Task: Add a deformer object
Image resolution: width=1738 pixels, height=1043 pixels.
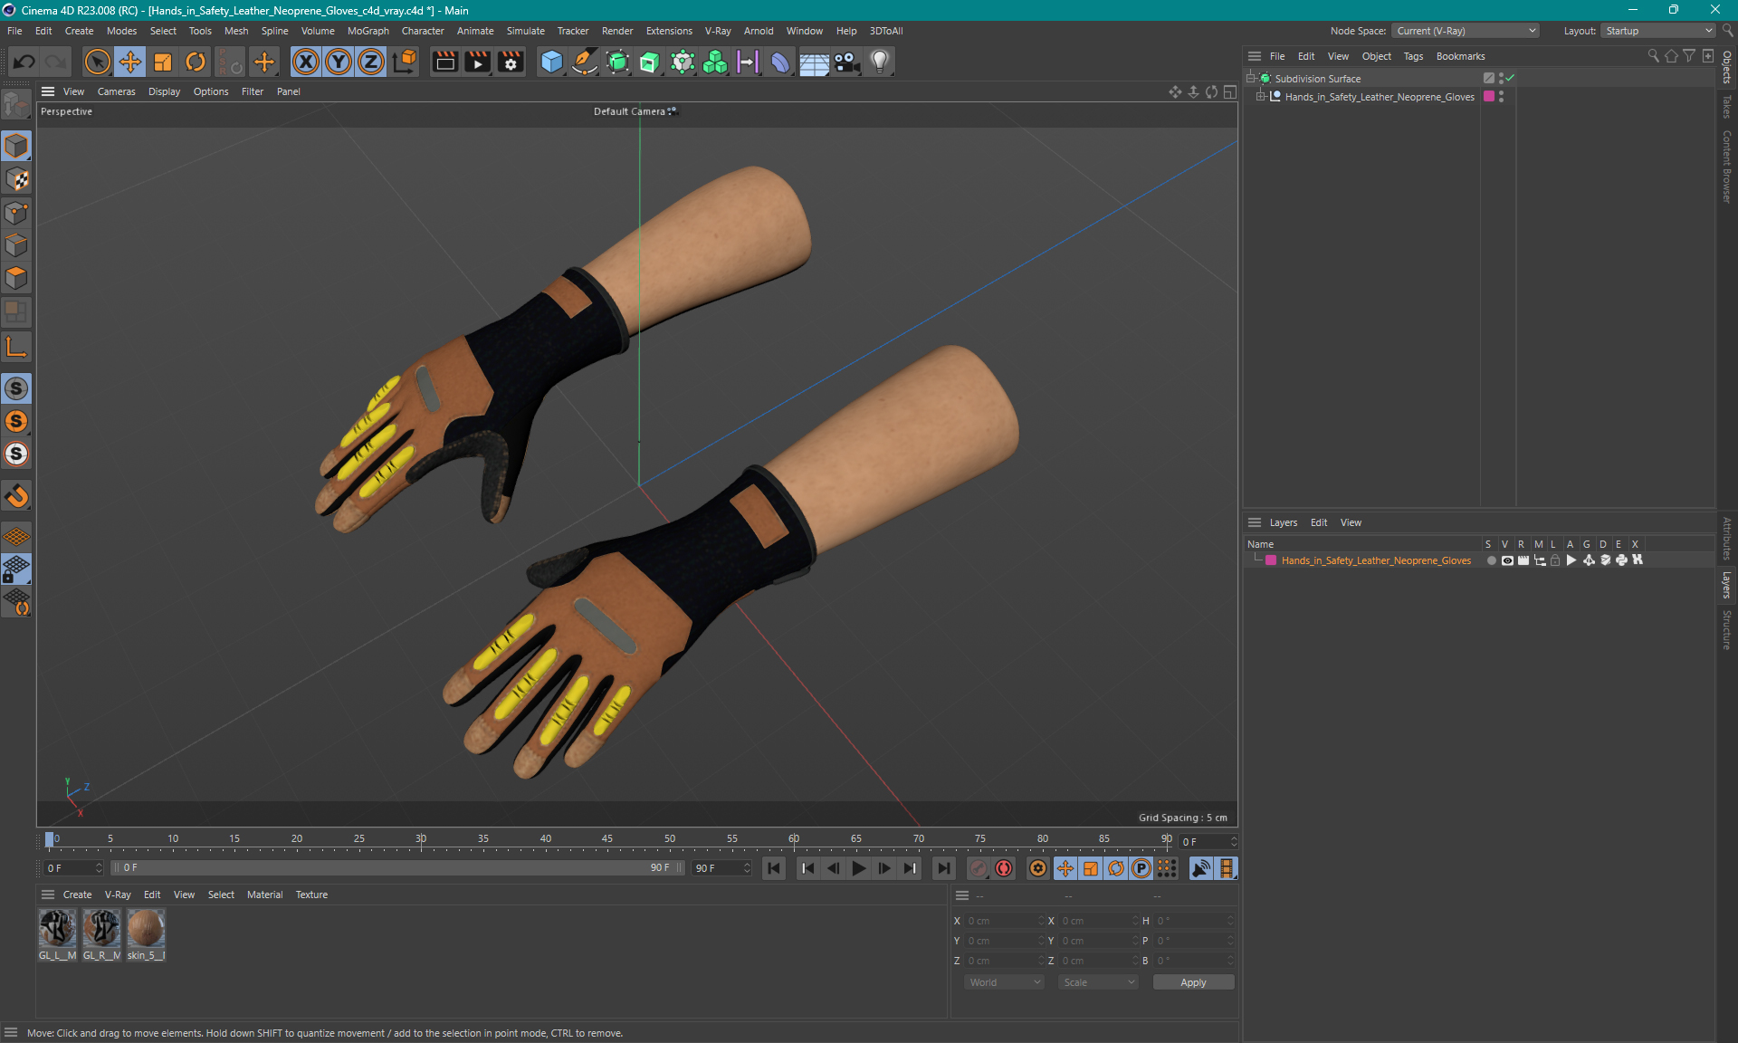Action: click(780, 62)
